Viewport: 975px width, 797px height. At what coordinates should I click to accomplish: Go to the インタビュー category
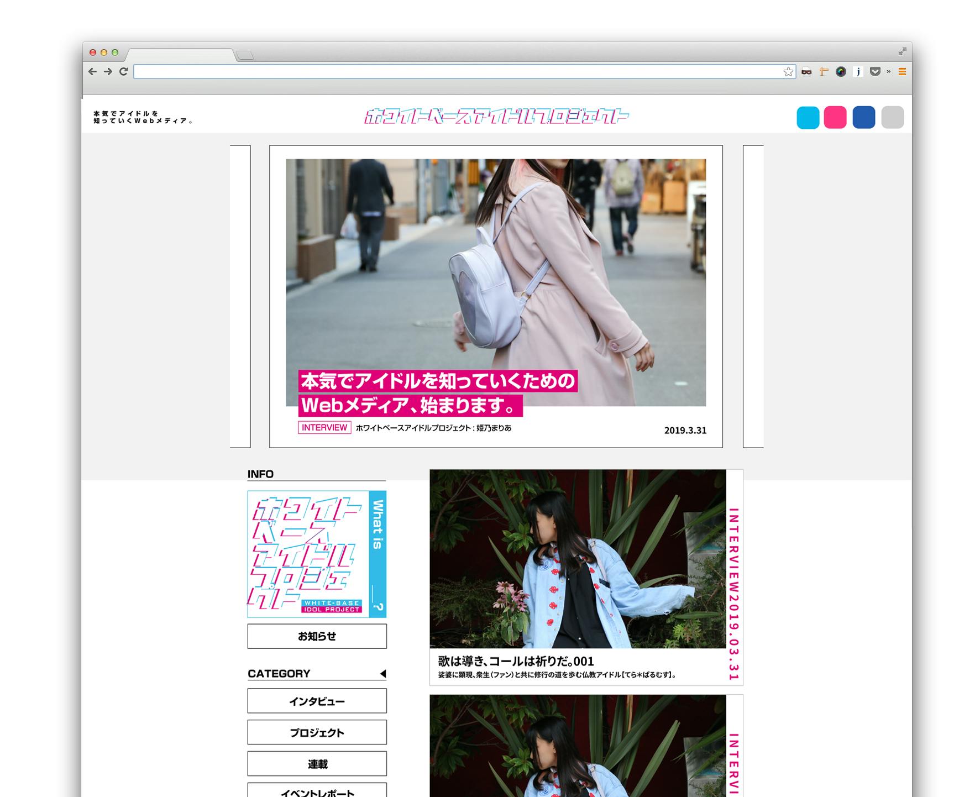click(317, 701)
